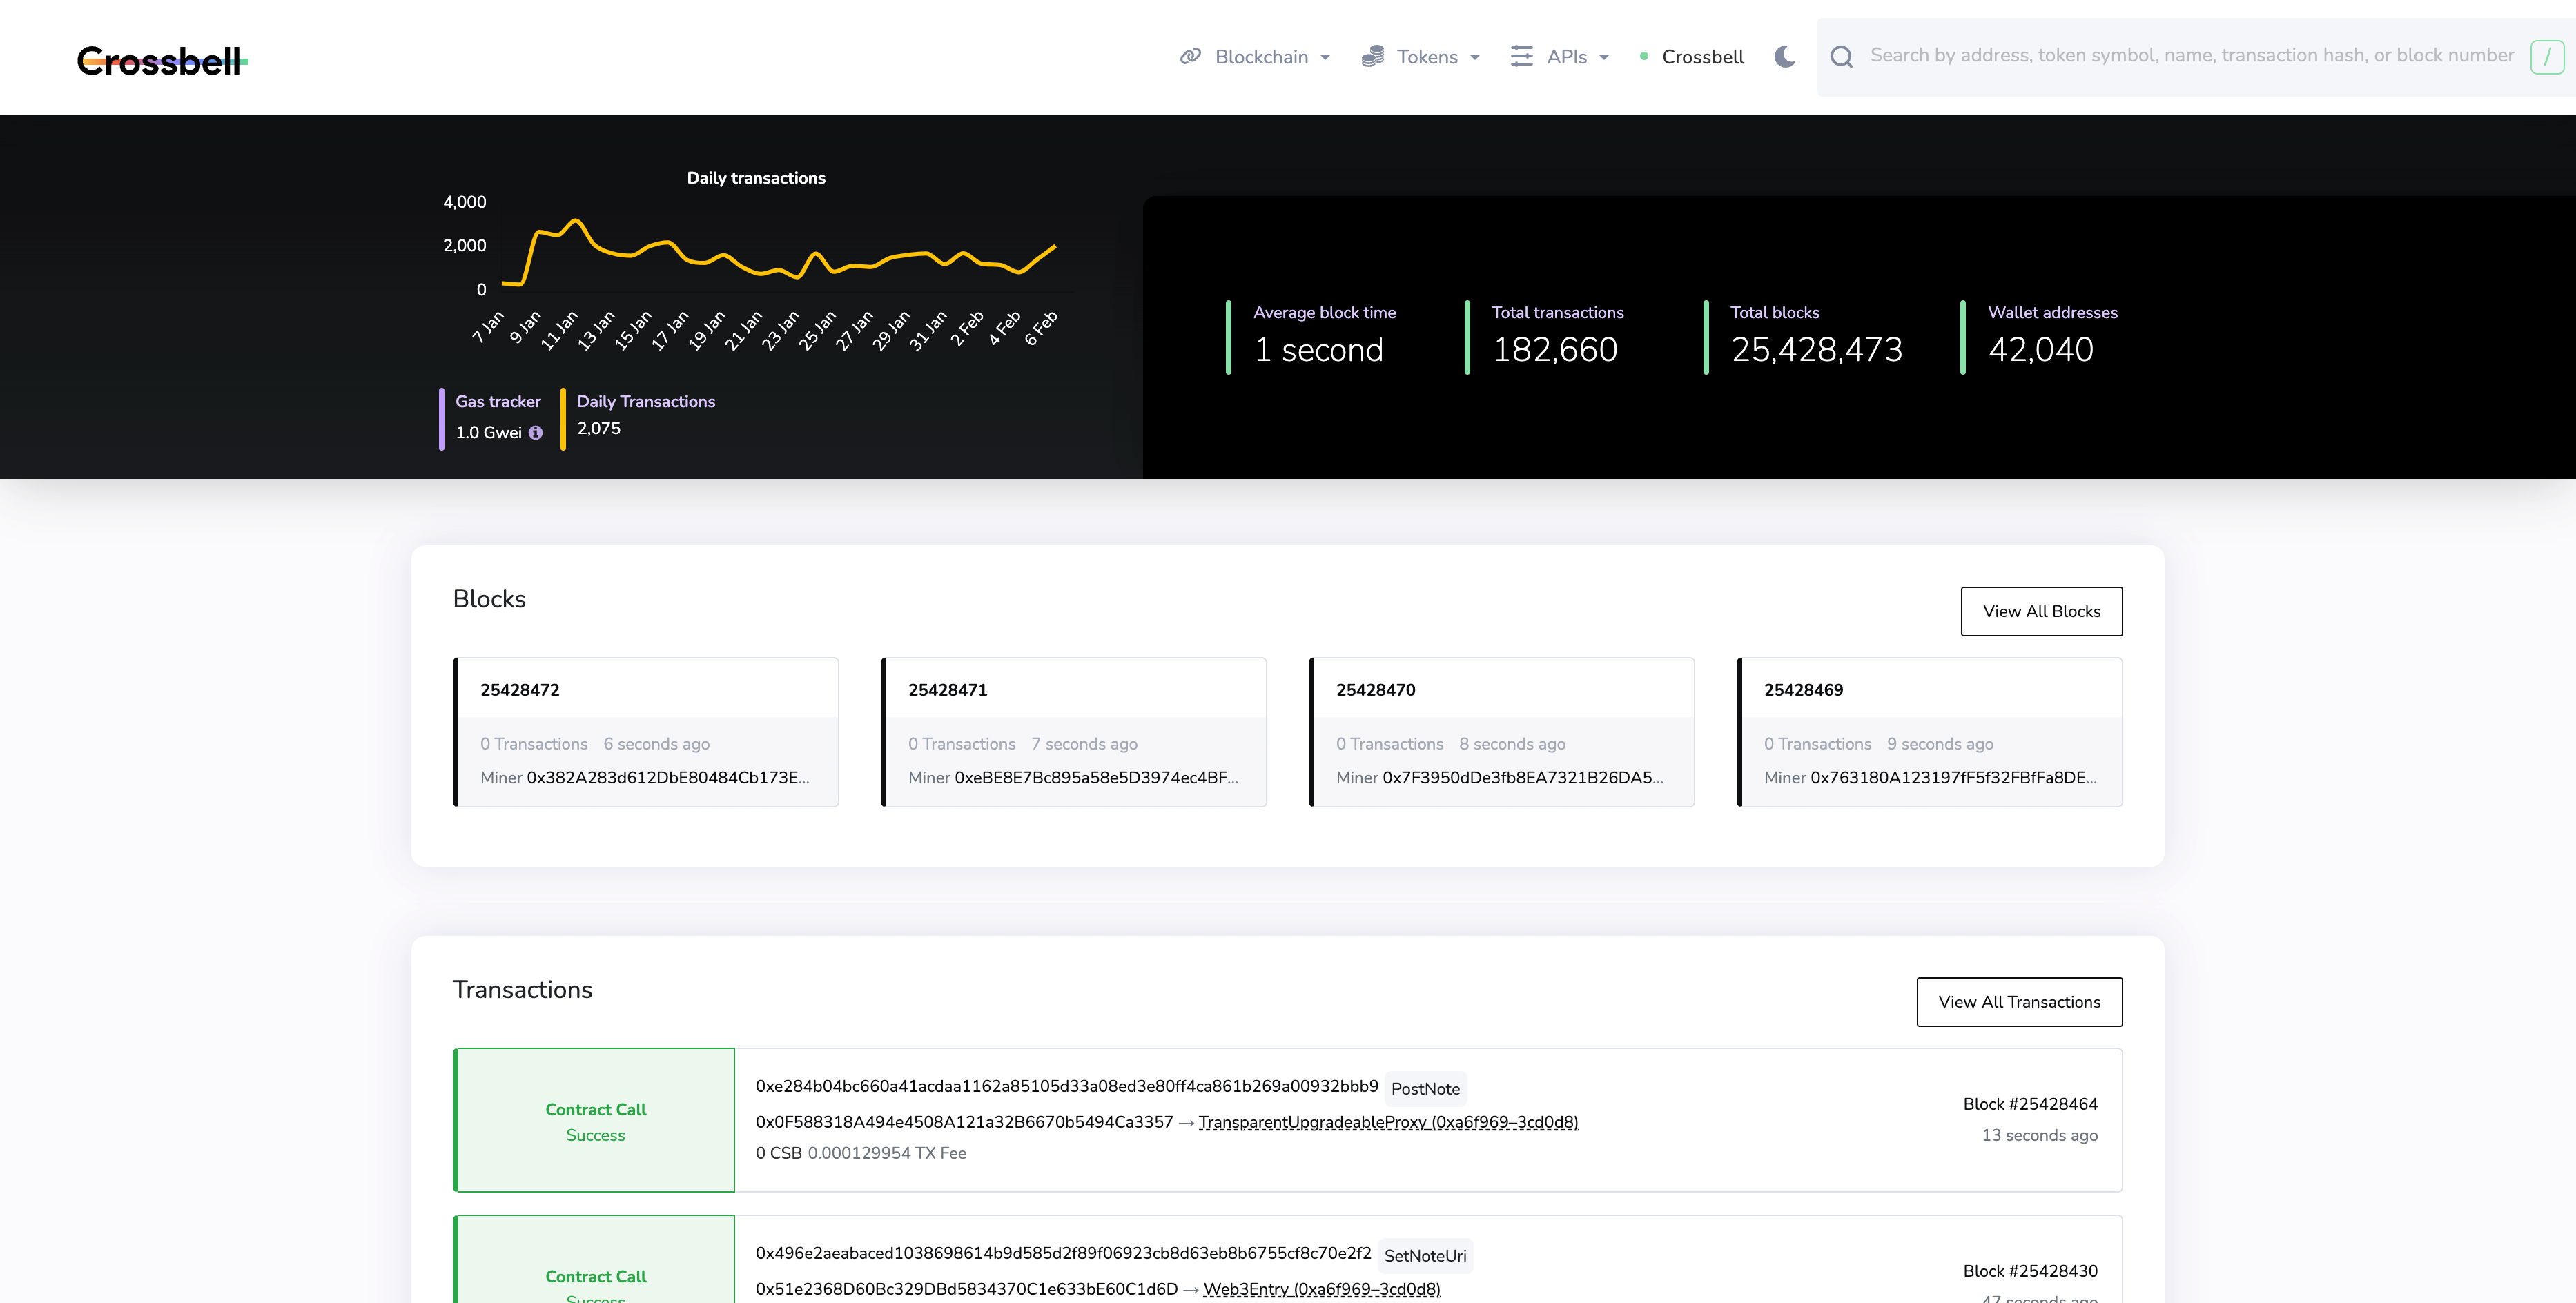Click the green Crossbell network dot
This screenshot has height=1303, width=2576.
[1644, 57]
